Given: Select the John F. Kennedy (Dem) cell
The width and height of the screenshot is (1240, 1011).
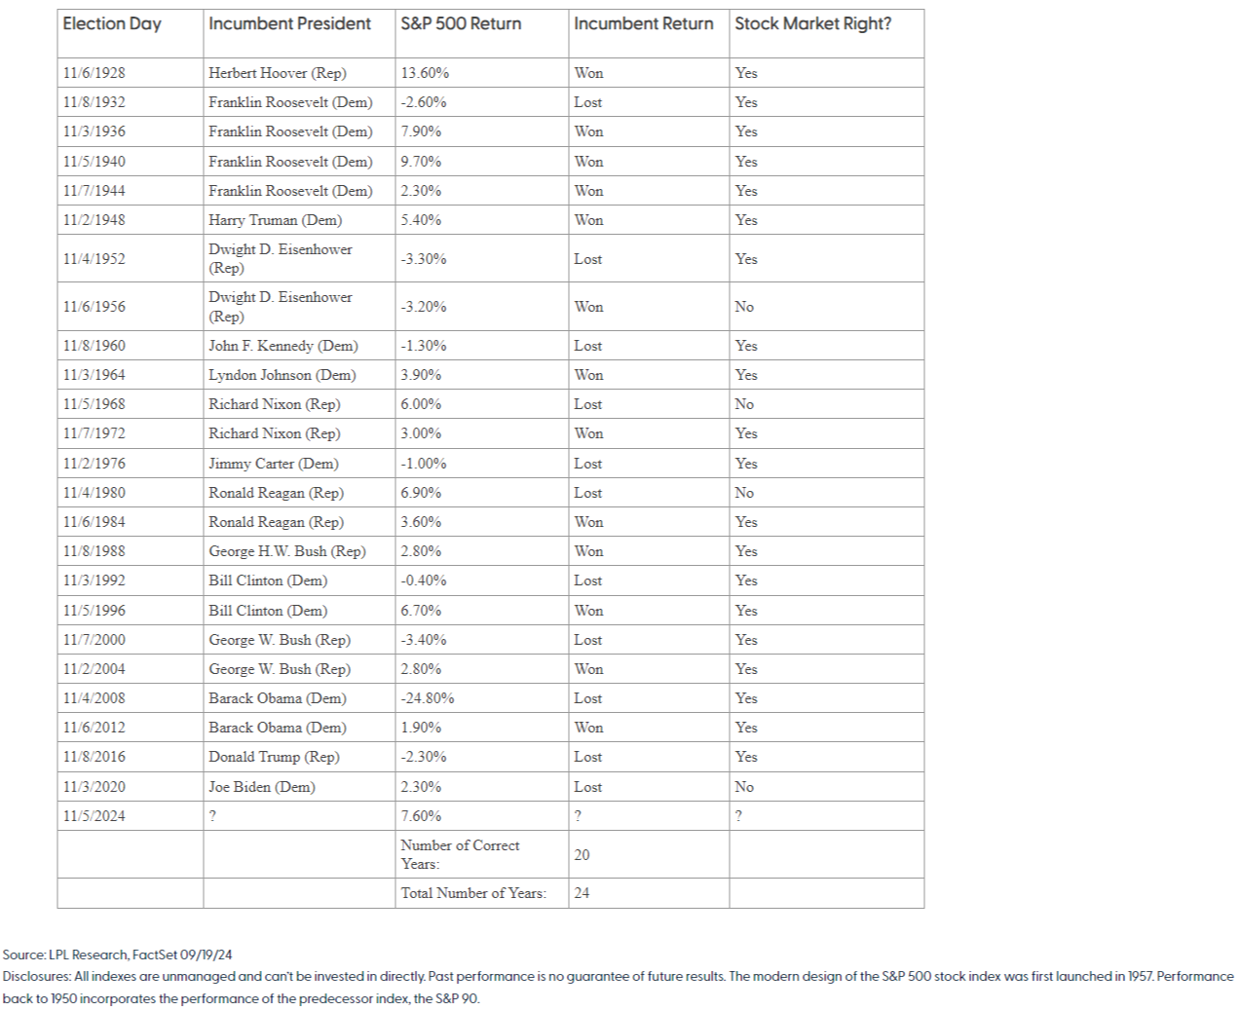Looking at the screenshot, I should pos(282,346).
